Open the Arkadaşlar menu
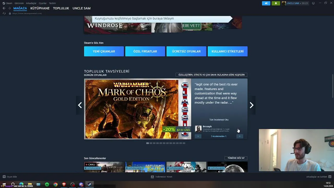334x188 pixels. [31, 3]
